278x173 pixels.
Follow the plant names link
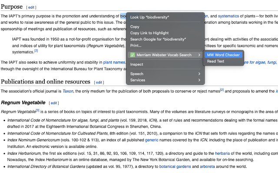click(x=114, y=62)
